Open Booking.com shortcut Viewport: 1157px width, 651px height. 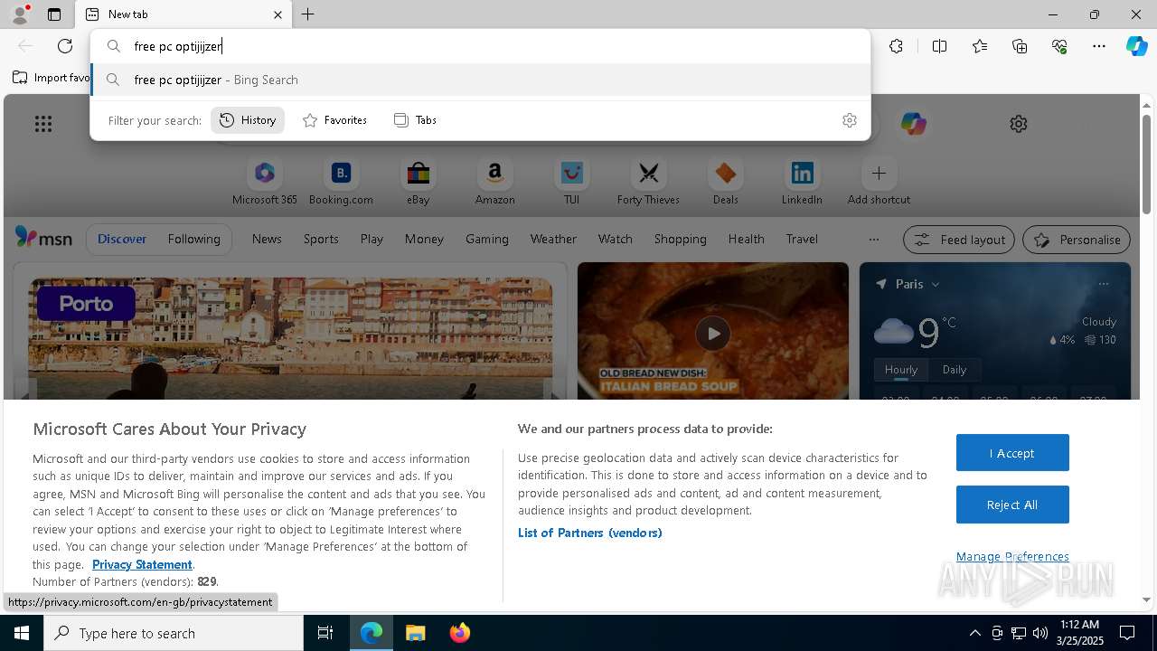(x=341, y=182)
